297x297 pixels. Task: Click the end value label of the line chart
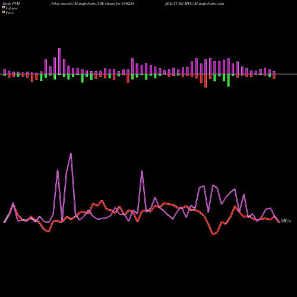pyautogui.click(x=286, y=221)
